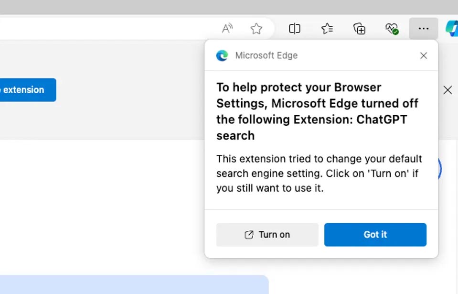458x294 pixels.
Task: Open the Copilot icon in the toolbar
Action: point(452,29)
